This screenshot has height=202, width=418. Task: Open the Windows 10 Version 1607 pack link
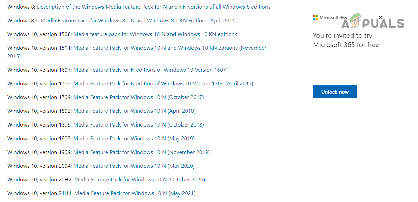[149, 70]
